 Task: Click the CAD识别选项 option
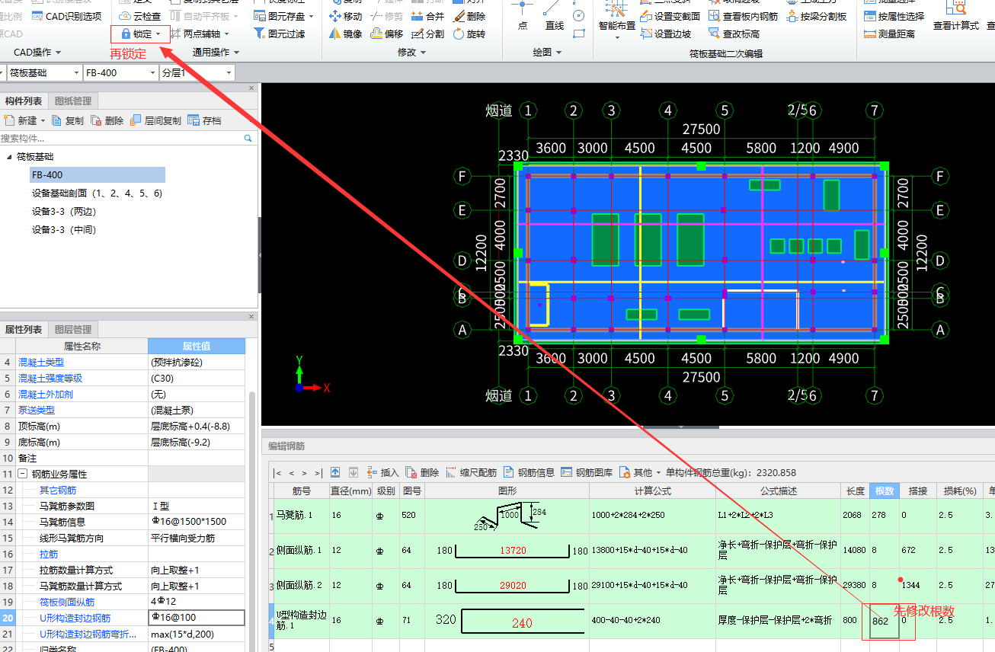coord(67,16)
